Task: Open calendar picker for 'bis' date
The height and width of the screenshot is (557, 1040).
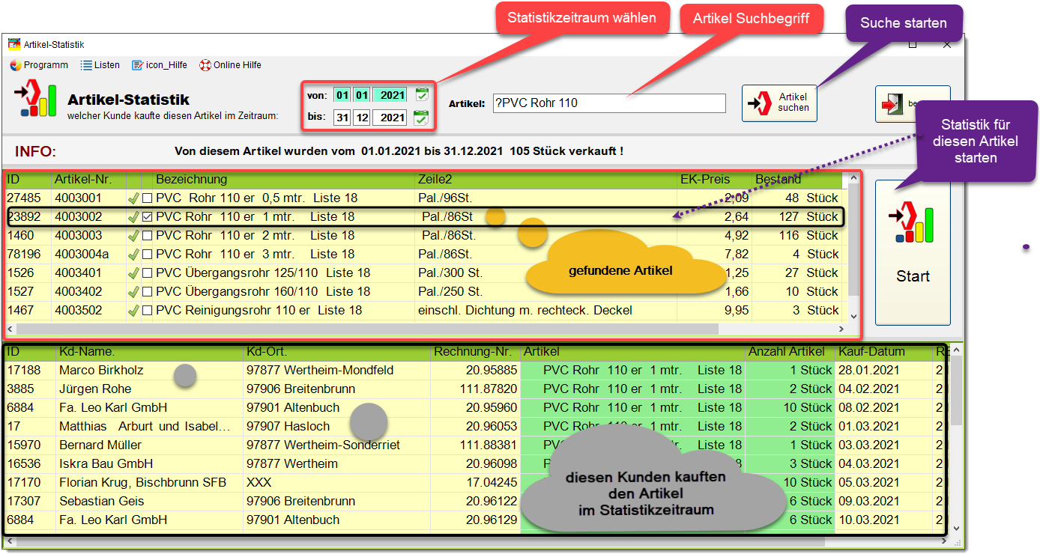Action: click(422, 118)
